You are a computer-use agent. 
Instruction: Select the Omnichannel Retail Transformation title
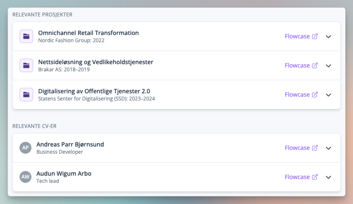88,33
